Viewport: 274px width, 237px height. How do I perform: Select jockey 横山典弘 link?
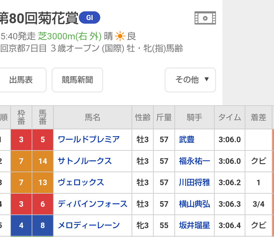click(x=195, y=204)
